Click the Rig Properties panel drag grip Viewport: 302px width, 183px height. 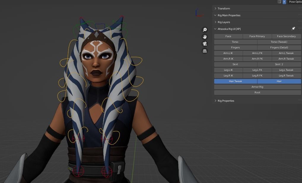point(300,100)
